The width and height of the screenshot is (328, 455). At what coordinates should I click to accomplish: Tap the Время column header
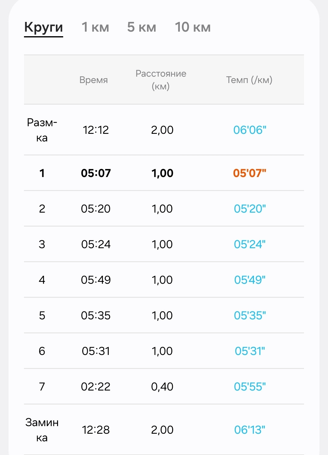(94, 80)
